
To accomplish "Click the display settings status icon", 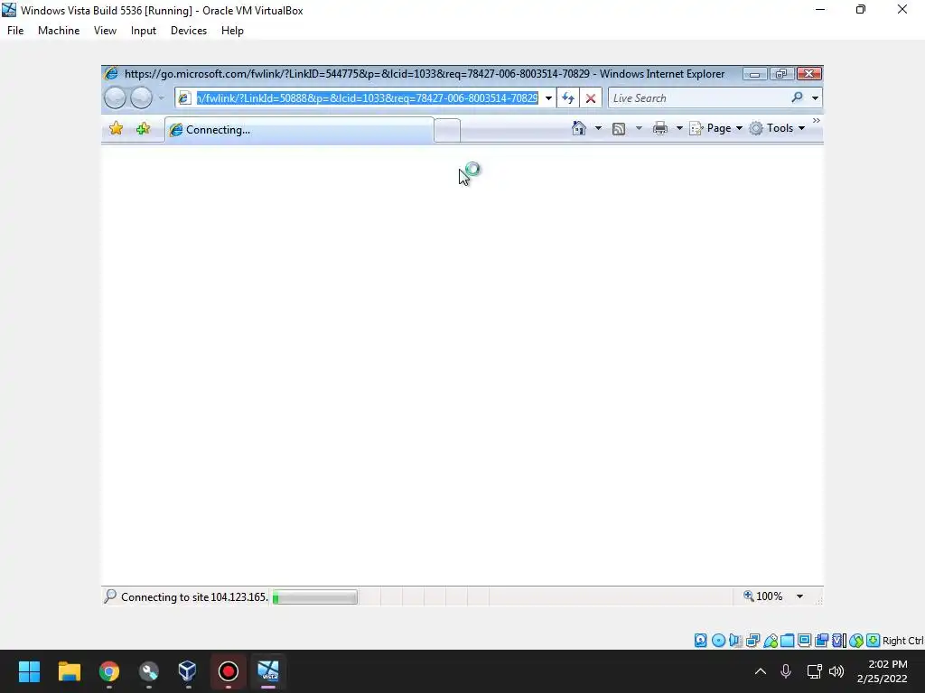I will [x=805, y=641].
